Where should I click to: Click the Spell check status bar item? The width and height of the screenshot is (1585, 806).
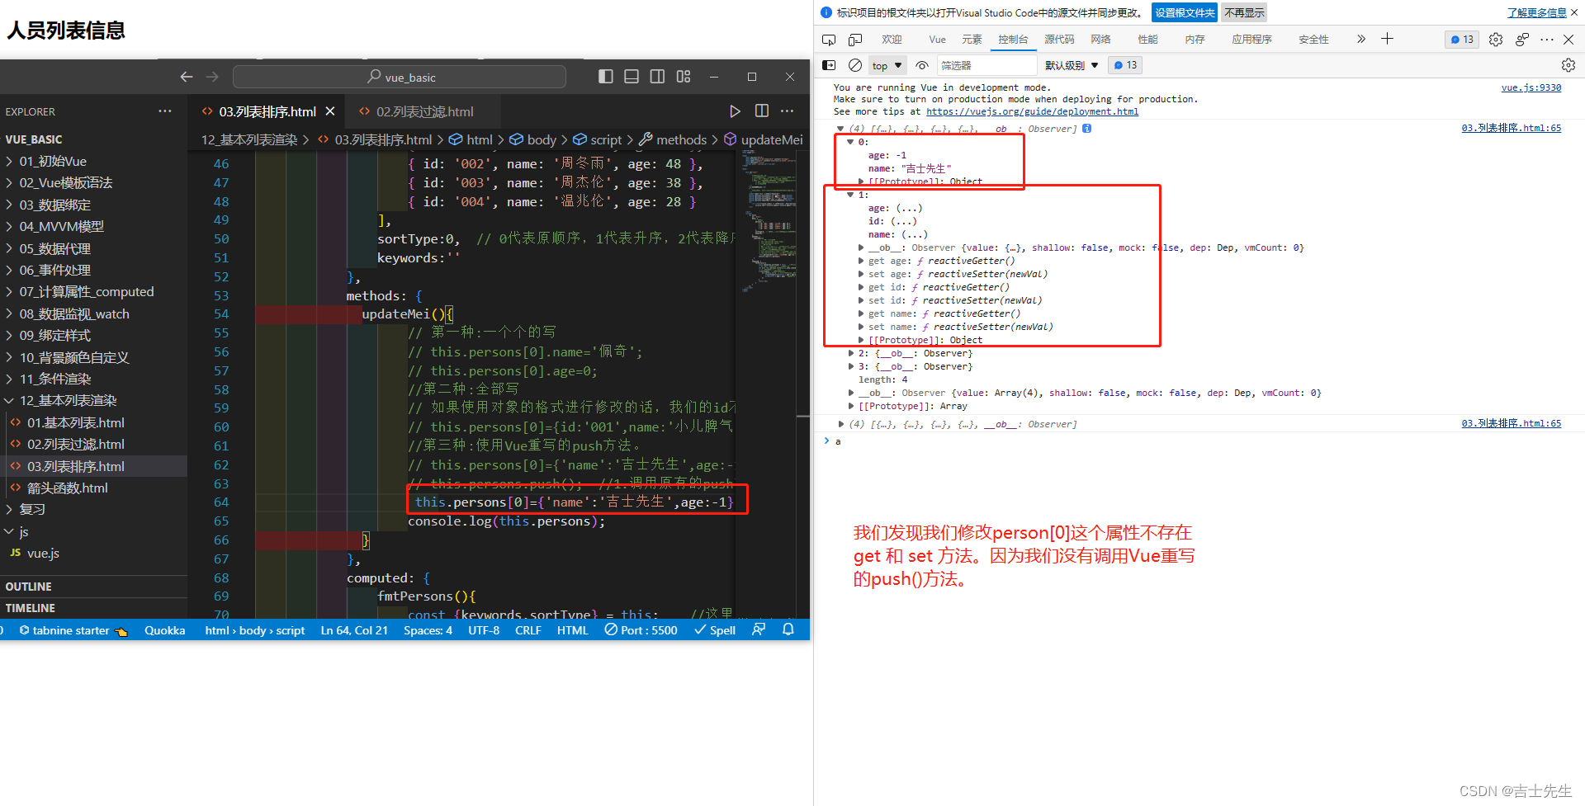714,630
